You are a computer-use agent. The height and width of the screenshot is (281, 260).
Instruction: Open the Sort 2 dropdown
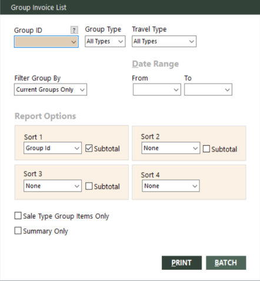171,148
